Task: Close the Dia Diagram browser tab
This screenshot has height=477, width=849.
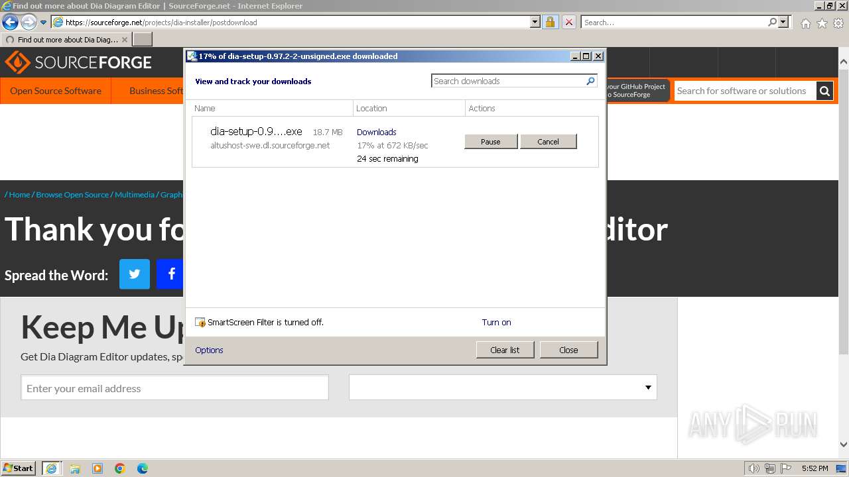Action: click(125, 40)
